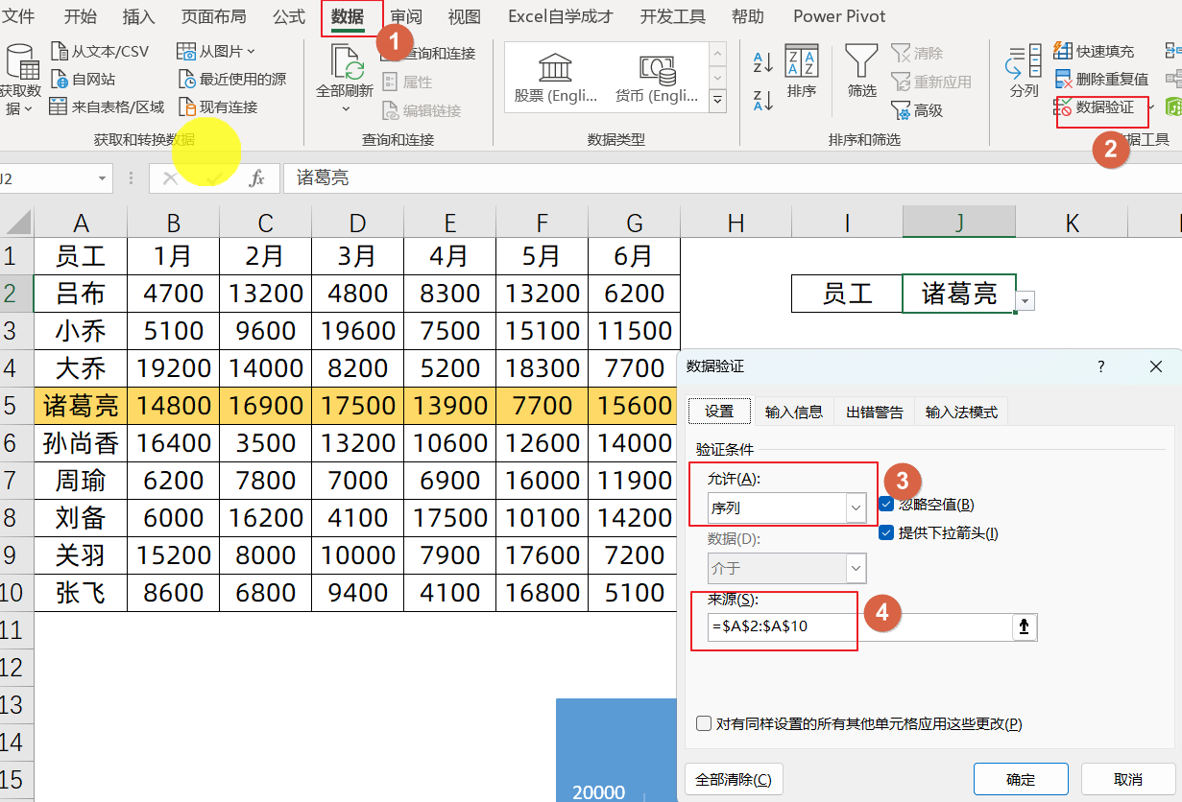1182x802 pixels.
Task: Switch to IME Mode (输入法模式) dialog tab
Action: point(961,412)
